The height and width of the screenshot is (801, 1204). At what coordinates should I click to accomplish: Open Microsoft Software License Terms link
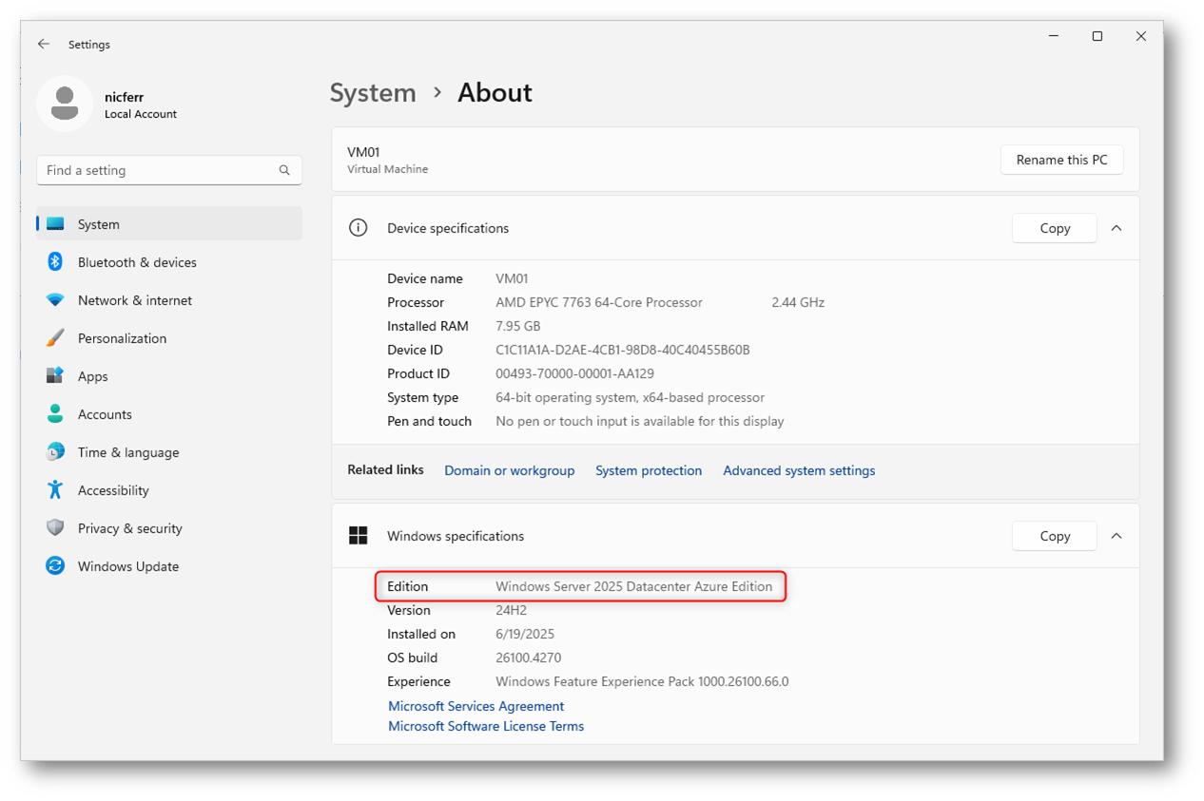pyautogui.click(x=486, y=726)
